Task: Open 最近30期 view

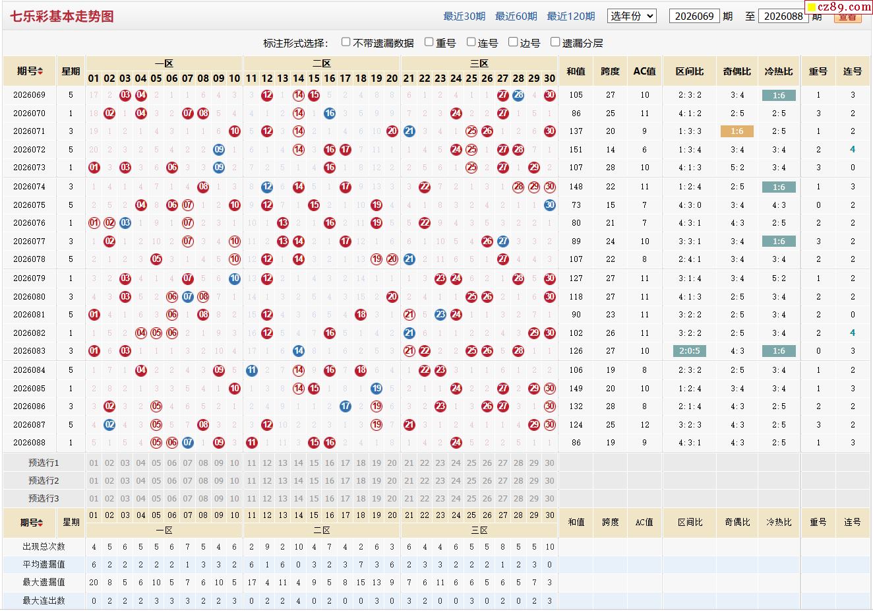Action: [464, 16]
